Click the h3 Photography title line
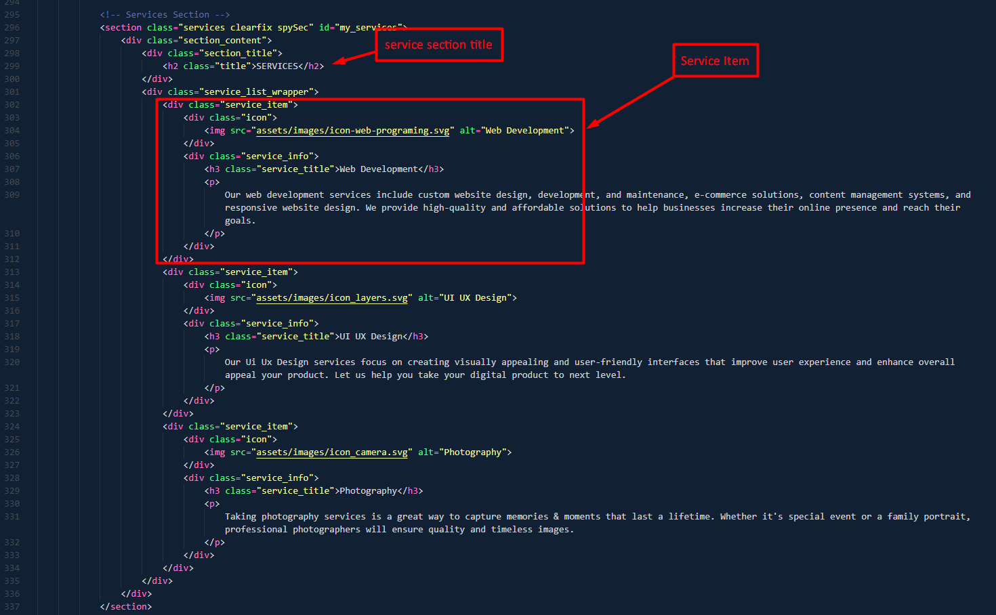Image resolution: width=996 pixels, height=615 pixels. pos(314,490)
